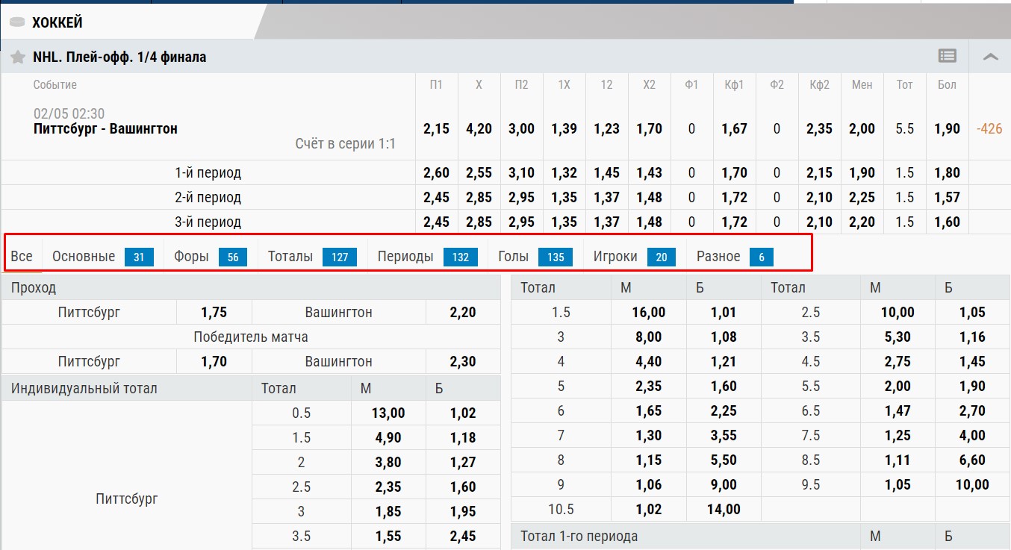Screen dimensions: 1011x550
Task: Select the Тоталы tab
Action: [x=312, y=256]
